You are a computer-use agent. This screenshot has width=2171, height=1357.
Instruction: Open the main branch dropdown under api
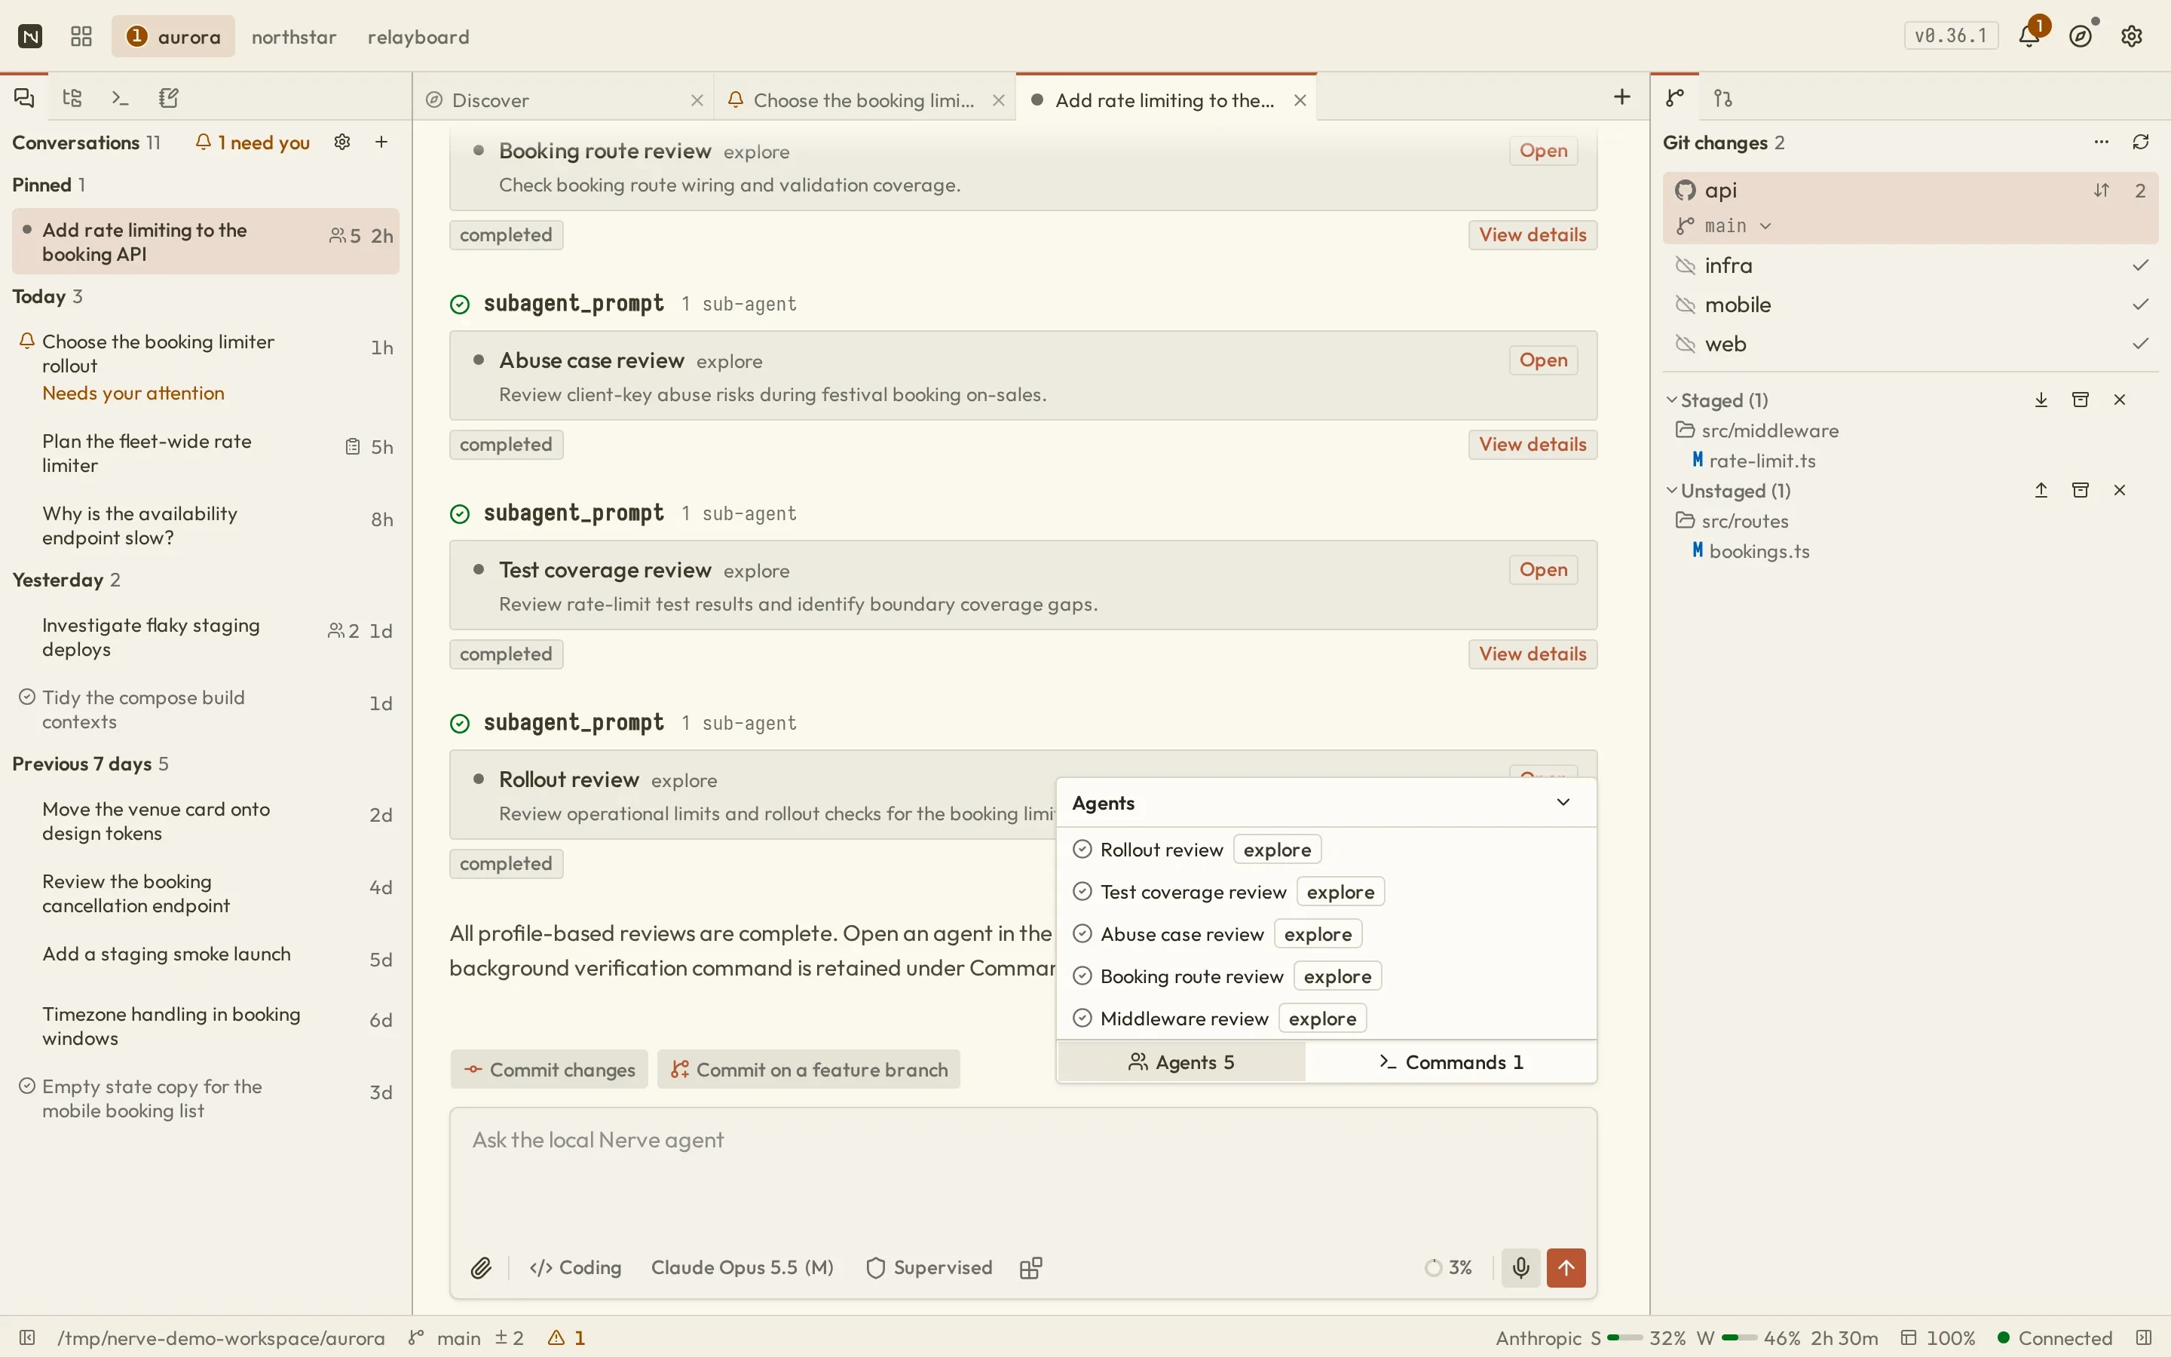pyautogui.click(x=1724, y=225)
